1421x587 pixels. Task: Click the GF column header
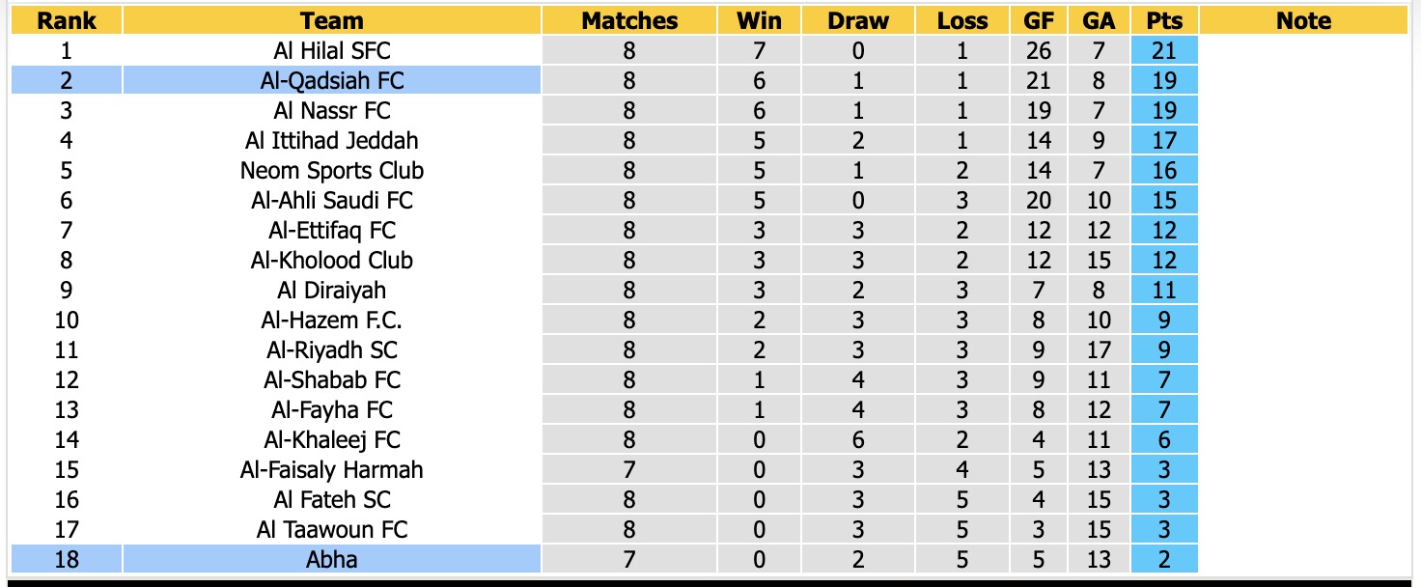tap(1039, 20)
